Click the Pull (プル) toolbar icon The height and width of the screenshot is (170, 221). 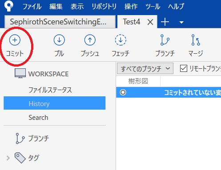[x=59, y=40]
